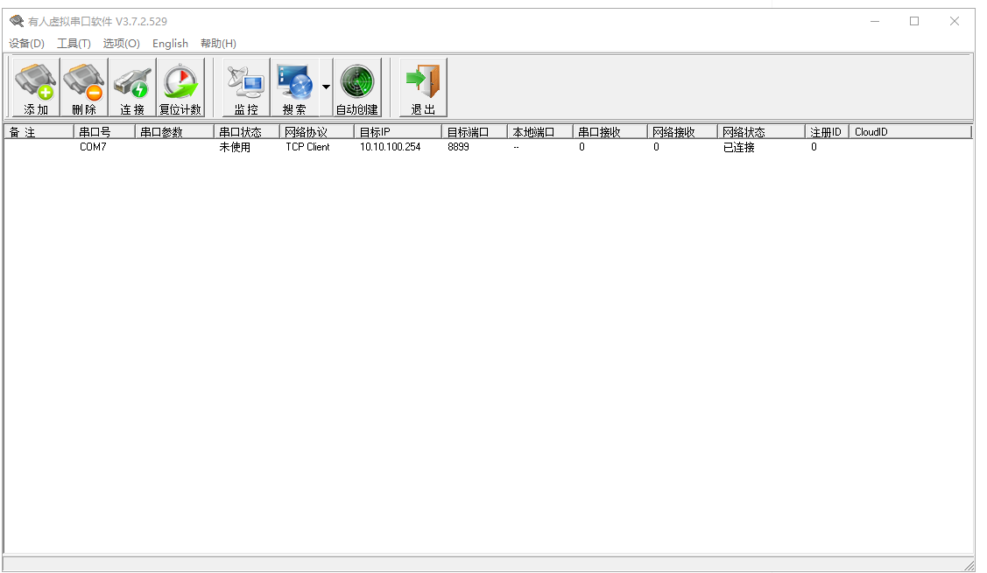987x573 pixels.
Task: Click the CloudID column header
Action: 909,132
